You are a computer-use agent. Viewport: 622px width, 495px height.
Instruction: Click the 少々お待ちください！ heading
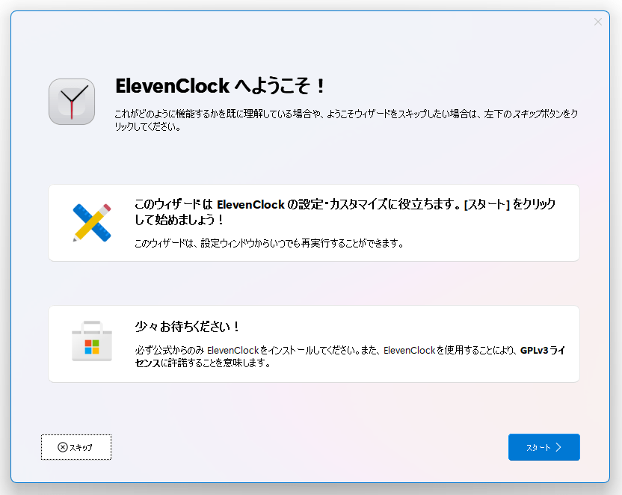tap(187, 327)
